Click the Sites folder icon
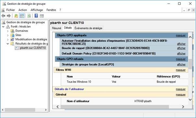The image size is (196, 118). [x=12, y=35]
